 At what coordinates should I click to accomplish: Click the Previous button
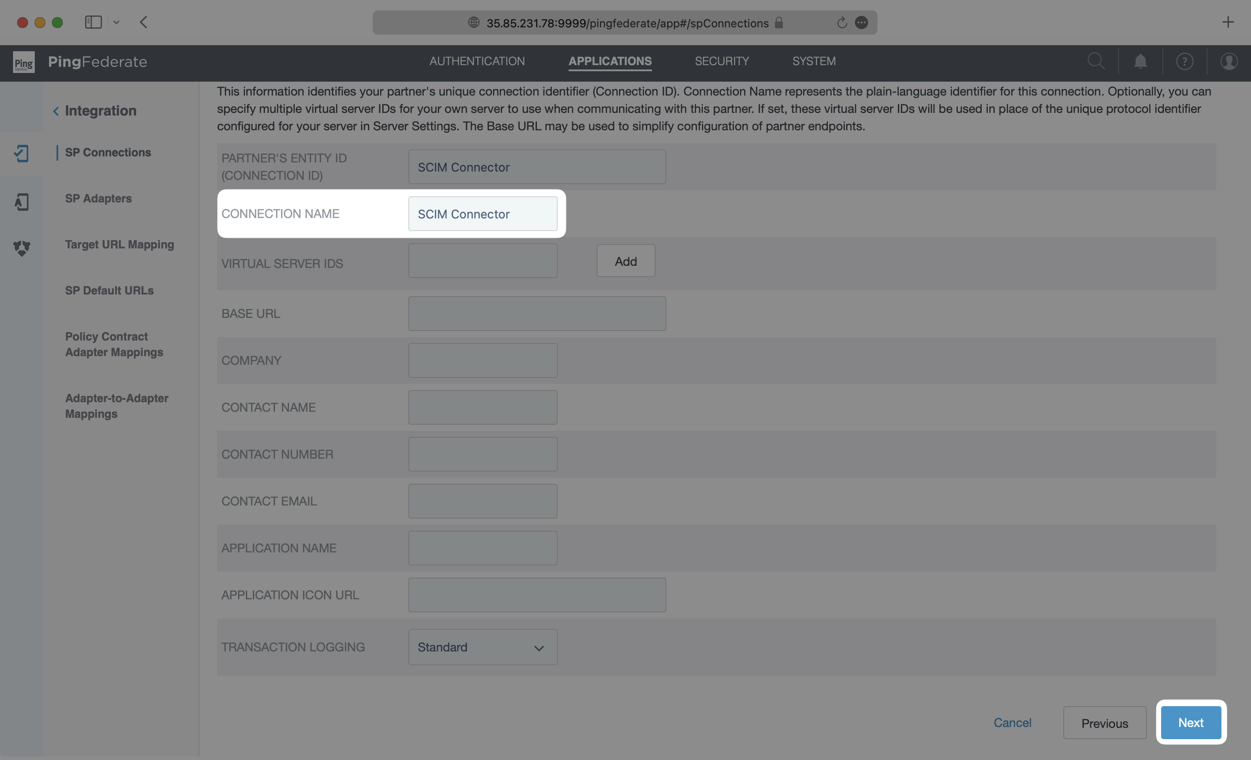pos(1104,723)
